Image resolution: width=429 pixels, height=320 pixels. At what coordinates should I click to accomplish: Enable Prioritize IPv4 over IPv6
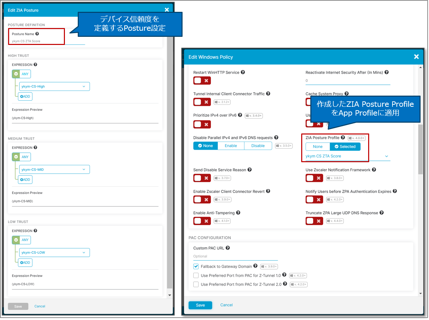(202, 124)
